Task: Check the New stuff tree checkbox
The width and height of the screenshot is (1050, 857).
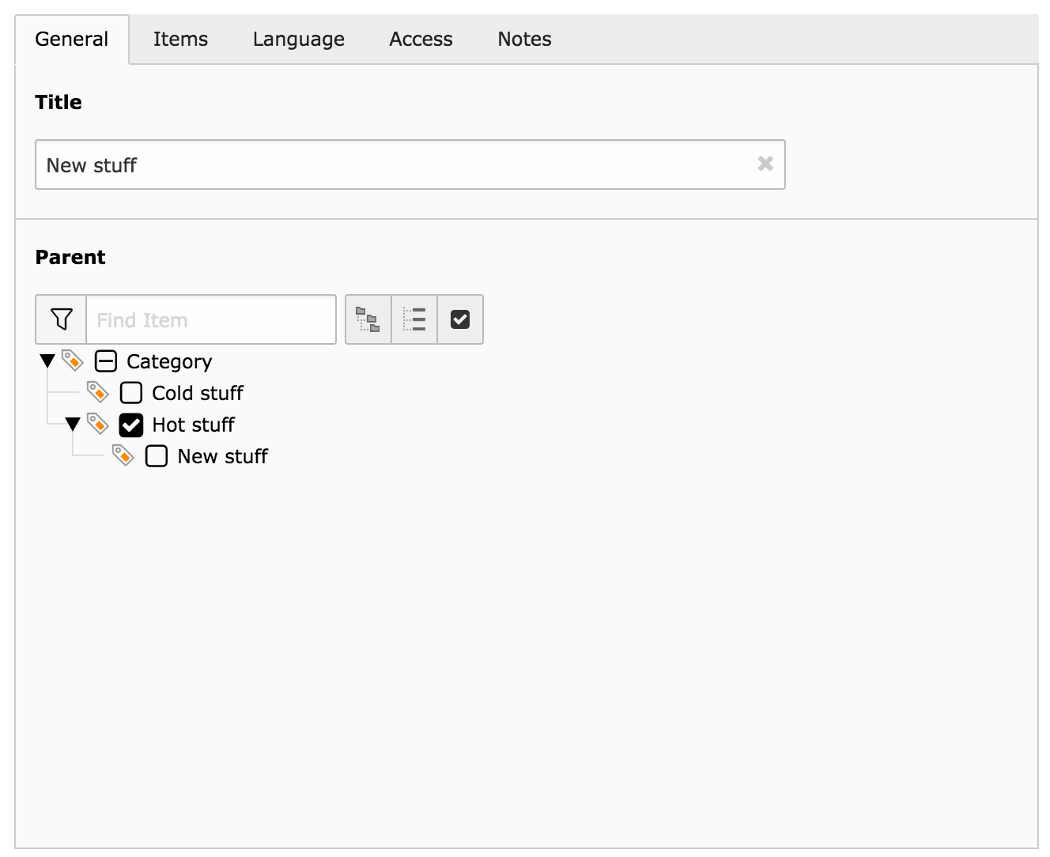Action: (x=157, y=456)
